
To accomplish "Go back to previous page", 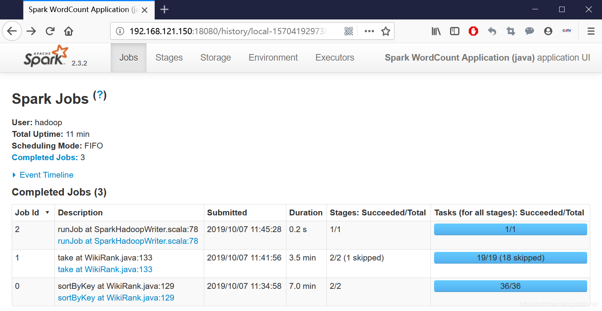I will click(x=12, y=31).
